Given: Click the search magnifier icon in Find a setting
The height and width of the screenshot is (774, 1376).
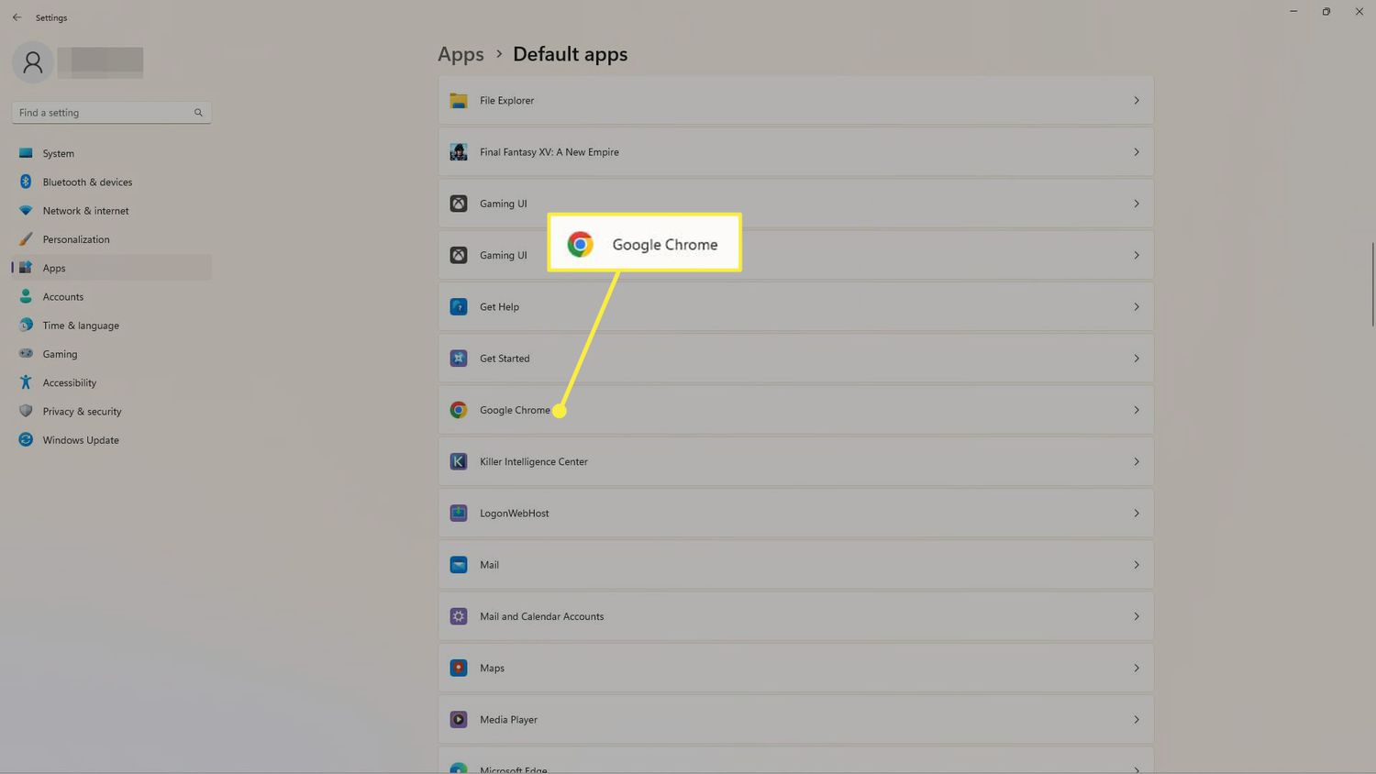Looking at the screenshot, I should coord(198,113).
